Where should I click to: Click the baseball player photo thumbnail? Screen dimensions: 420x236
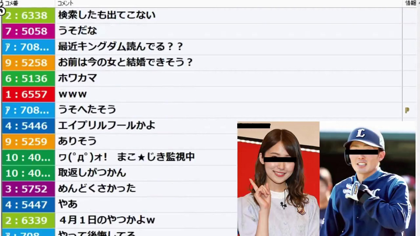click(367, 179)
